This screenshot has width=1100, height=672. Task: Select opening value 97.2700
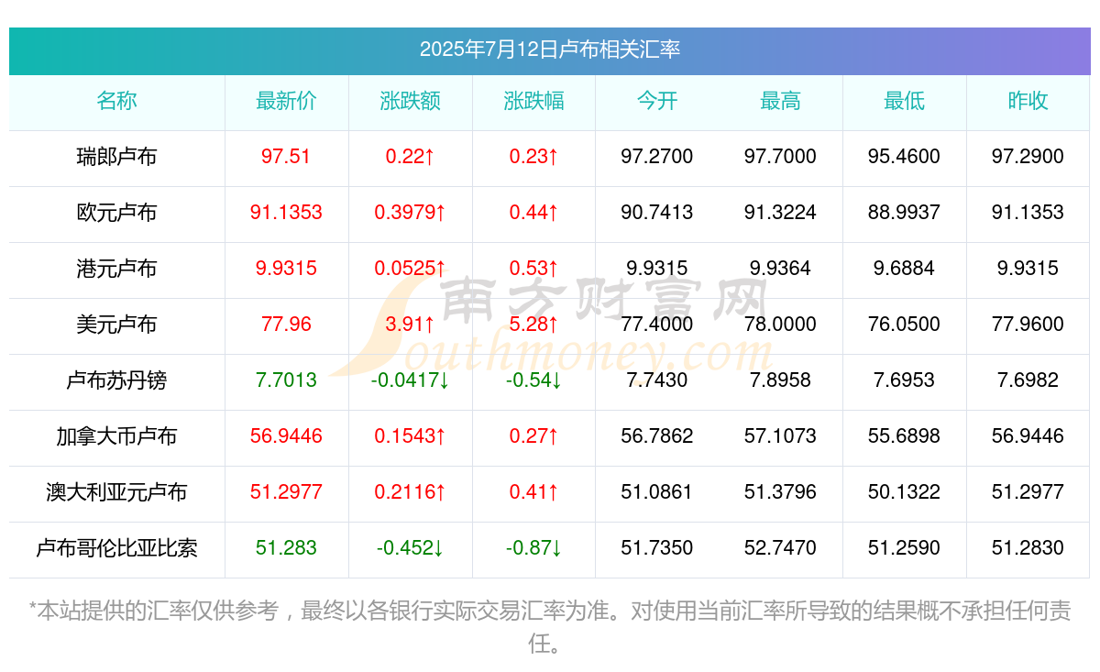[657, 157]
